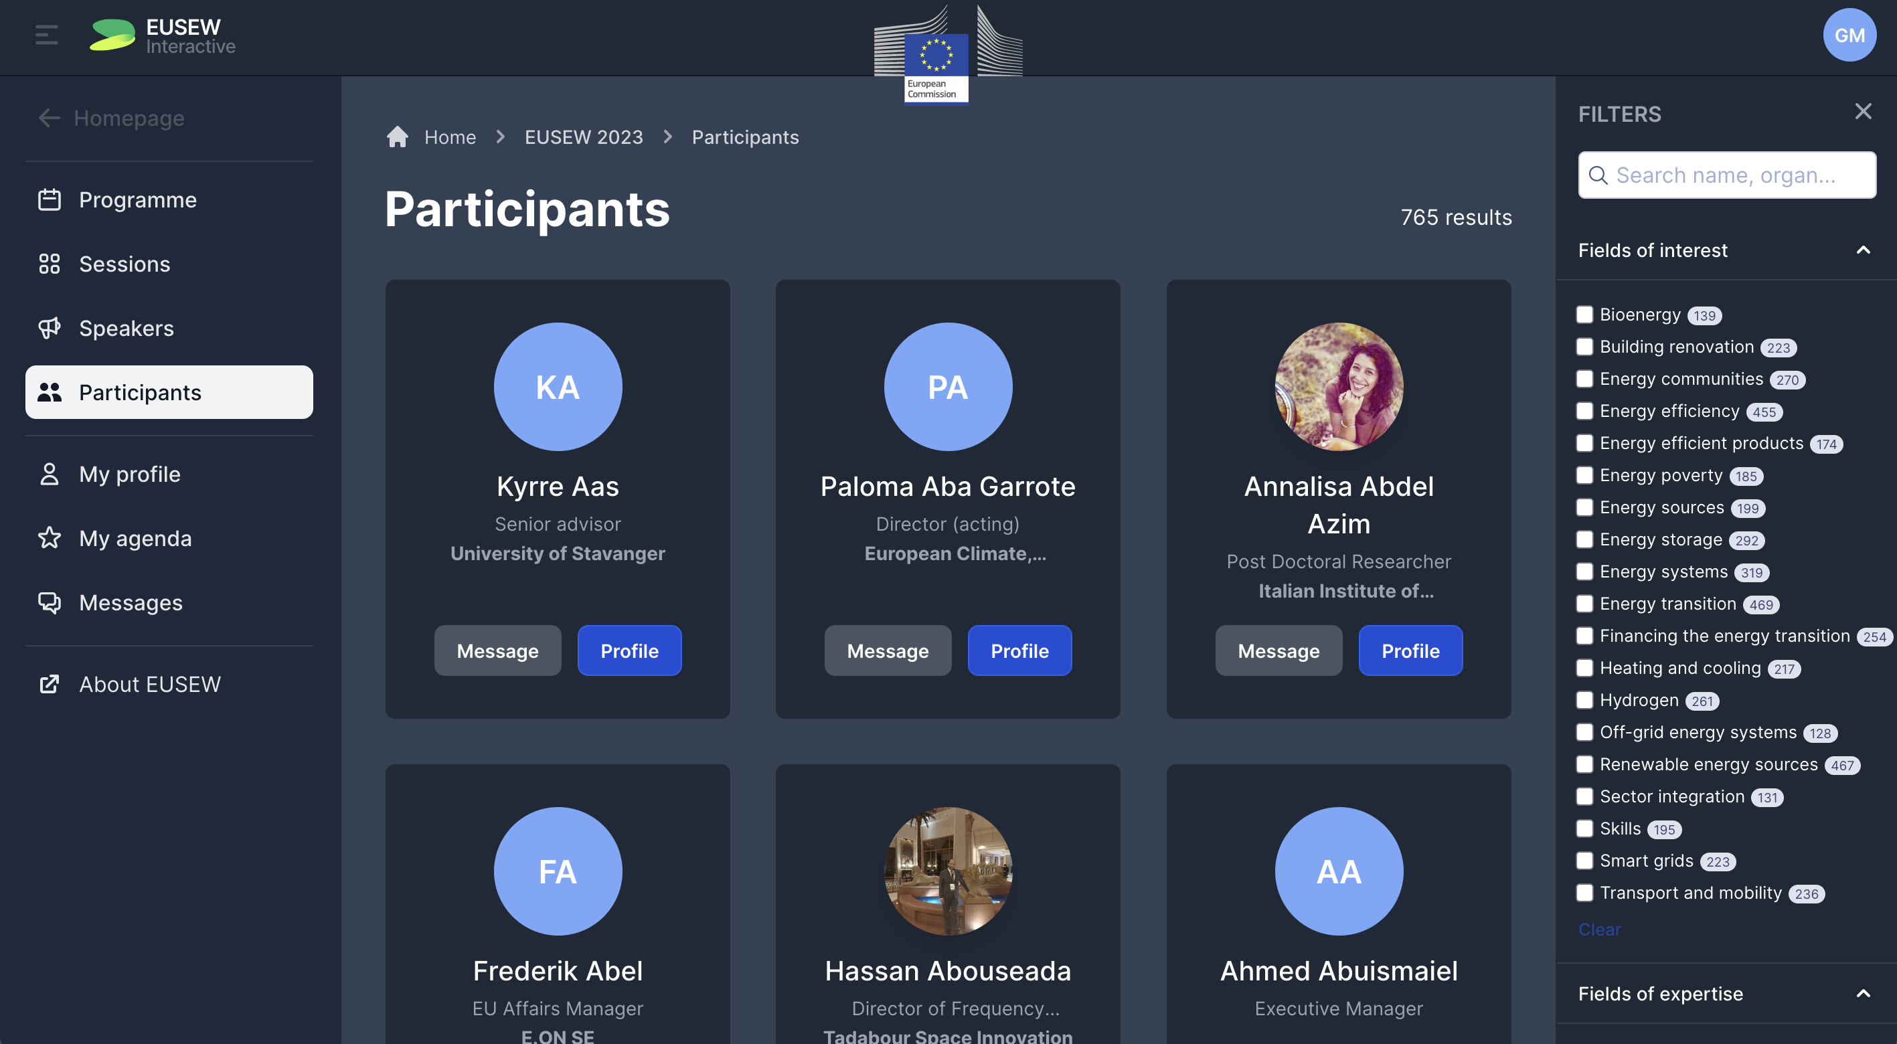
Task: Click the Programme calendar icon
Action: (50, 199)
